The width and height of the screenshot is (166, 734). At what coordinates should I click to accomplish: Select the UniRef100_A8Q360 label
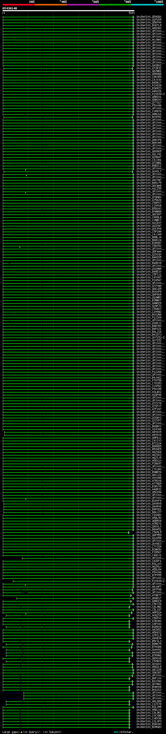click(149, 28)
